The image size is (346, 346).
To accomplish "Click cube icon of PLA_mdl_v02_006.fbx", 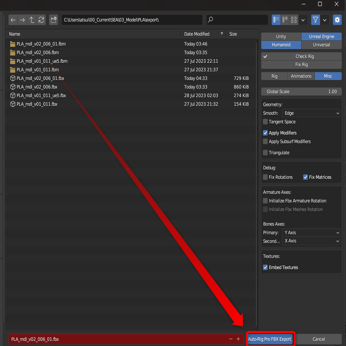I will [x=12, y=87].
